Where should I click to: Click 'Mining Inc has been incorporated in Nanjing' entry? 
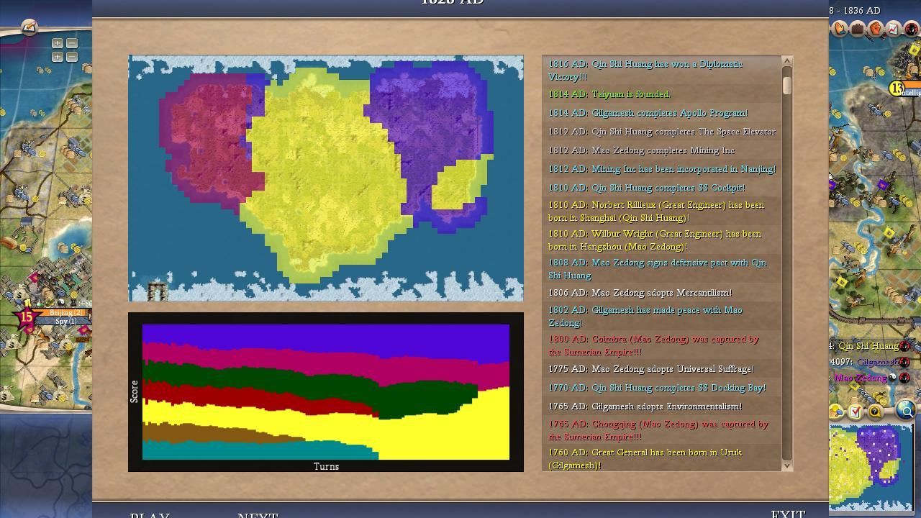click(662, 169)
